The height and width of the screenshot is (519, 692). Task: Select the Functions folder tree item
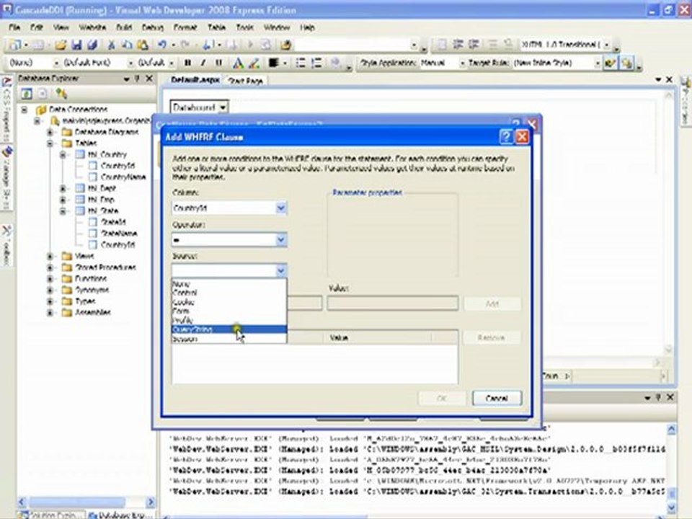click(x=91, y=278)
